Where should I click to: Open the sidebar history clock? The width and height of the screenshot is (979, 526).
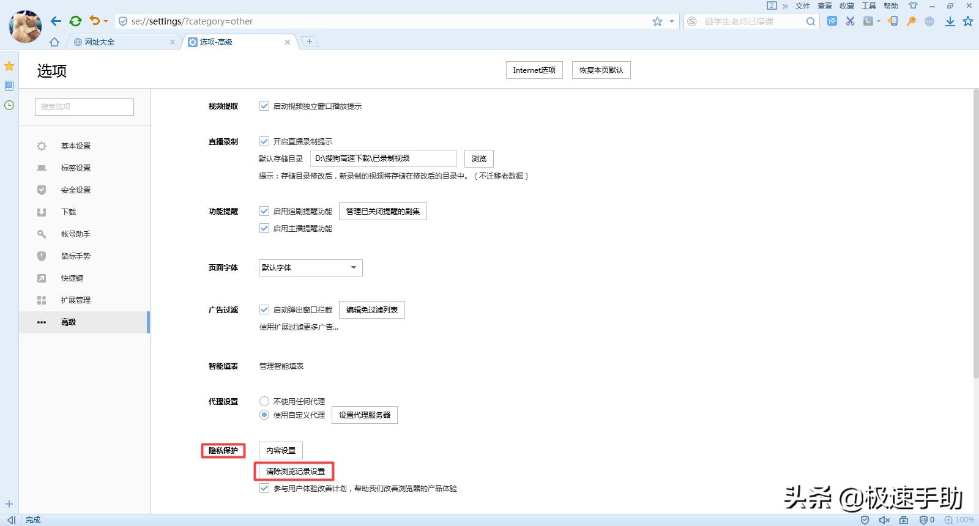(x=9, y=105)
